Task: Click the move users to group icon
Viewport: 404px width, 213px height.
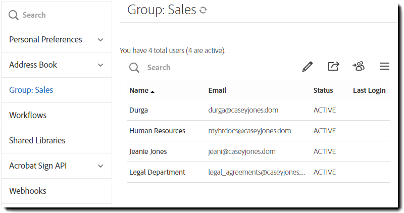Action: point(359,67)
